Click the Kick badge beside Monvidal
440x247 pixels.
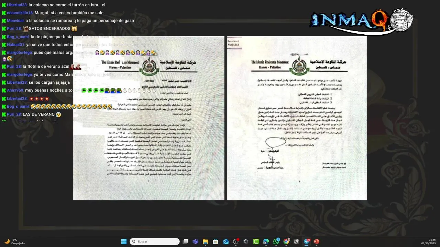(x=4, y=21)
